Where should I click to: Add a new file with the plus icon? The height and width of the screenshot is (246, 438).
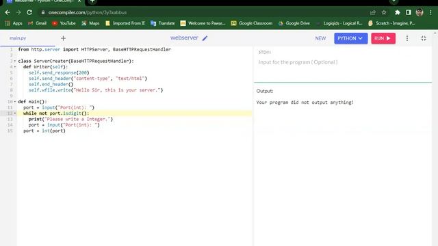tap(63, 38)
